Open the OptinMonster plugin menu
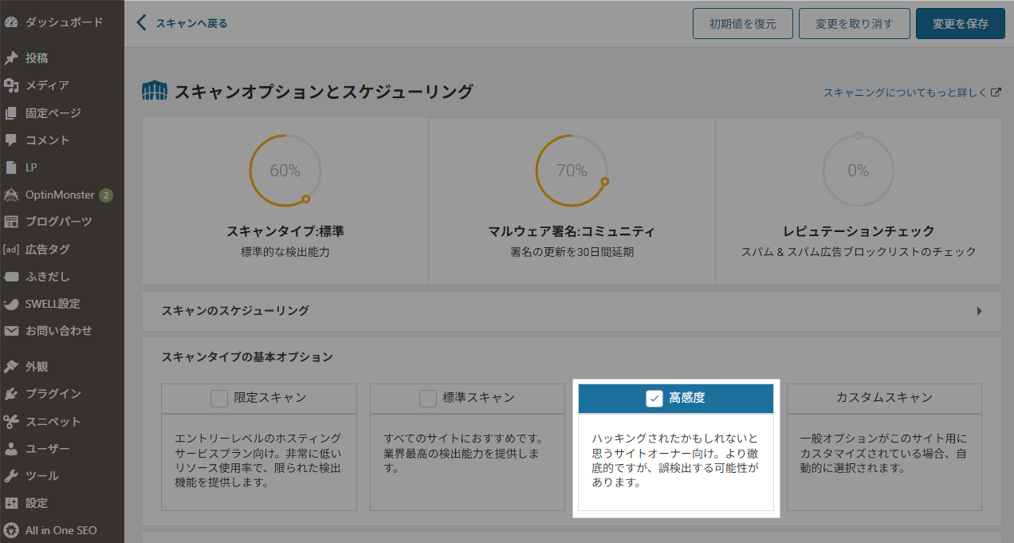Viewport: 1014px width, 543px height. [x=56, y=194]
